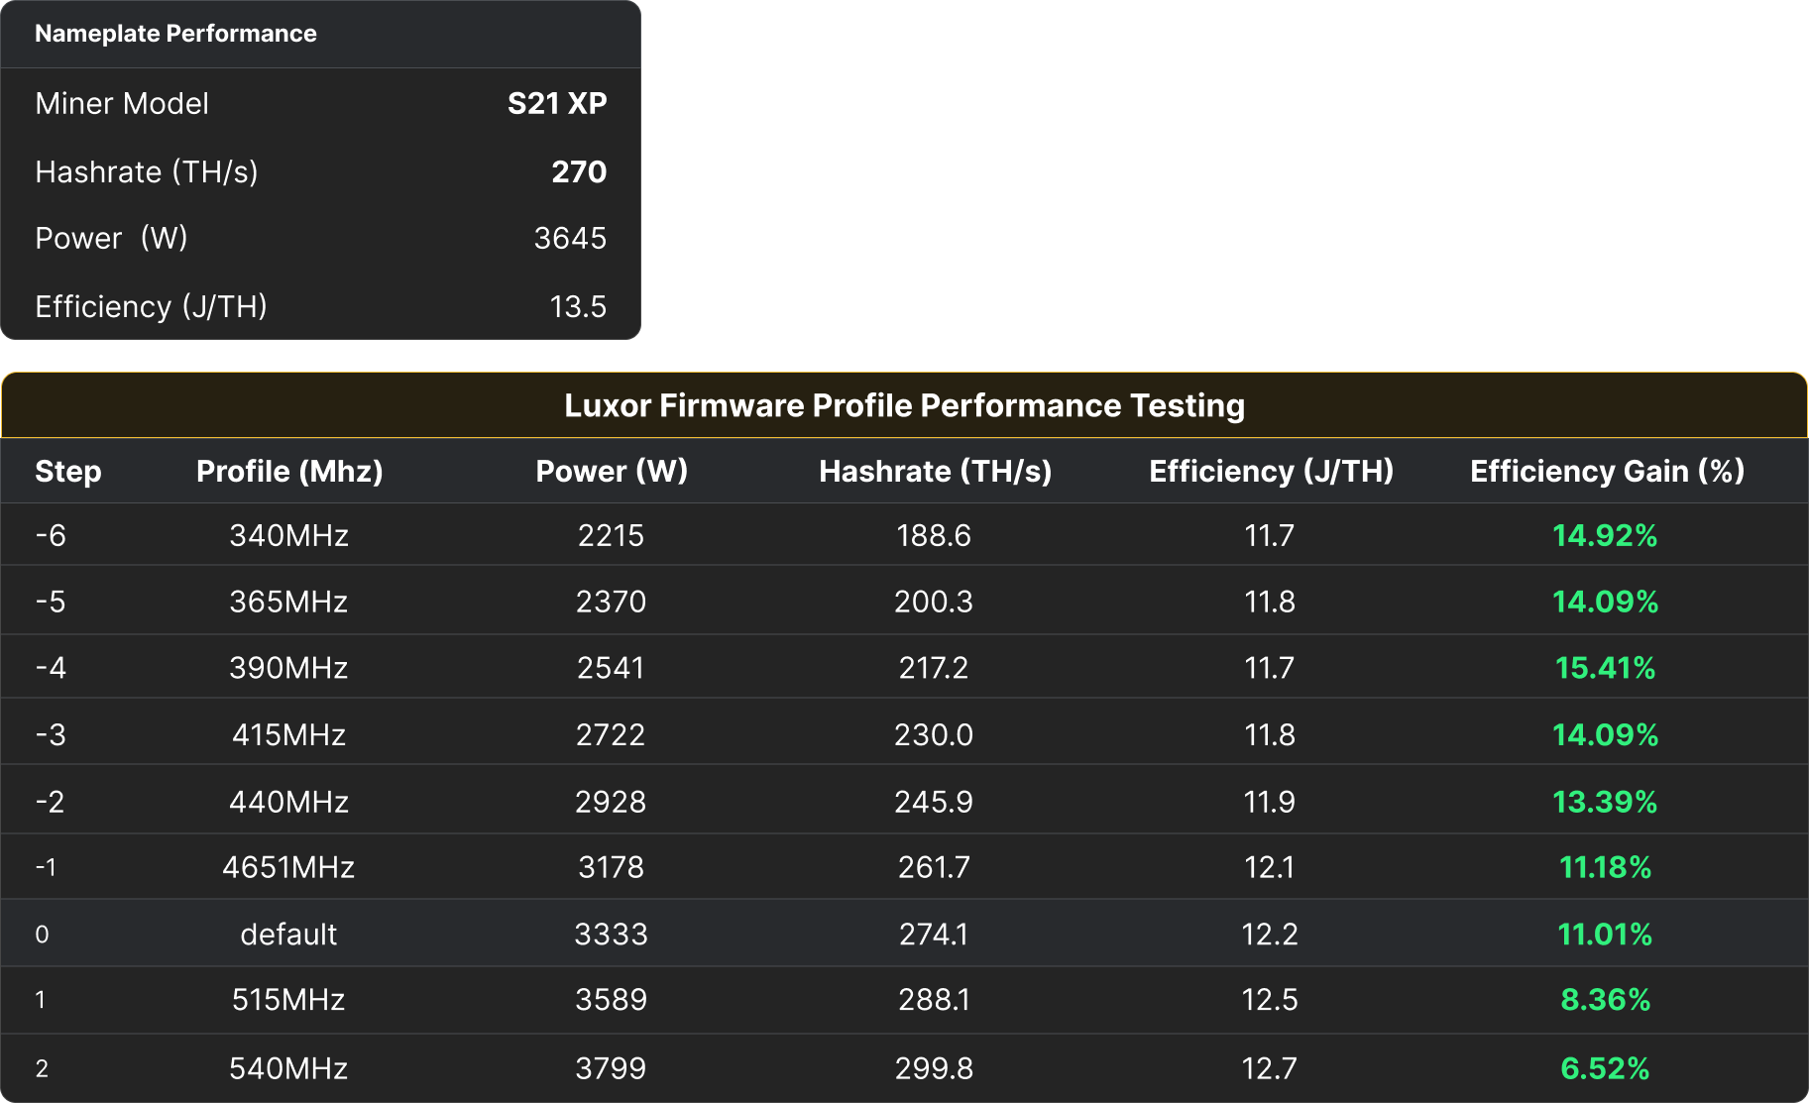Select the 'Miner Model' label

(x=122, y=103)
